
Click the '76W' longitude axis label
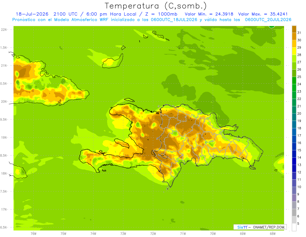33,234
